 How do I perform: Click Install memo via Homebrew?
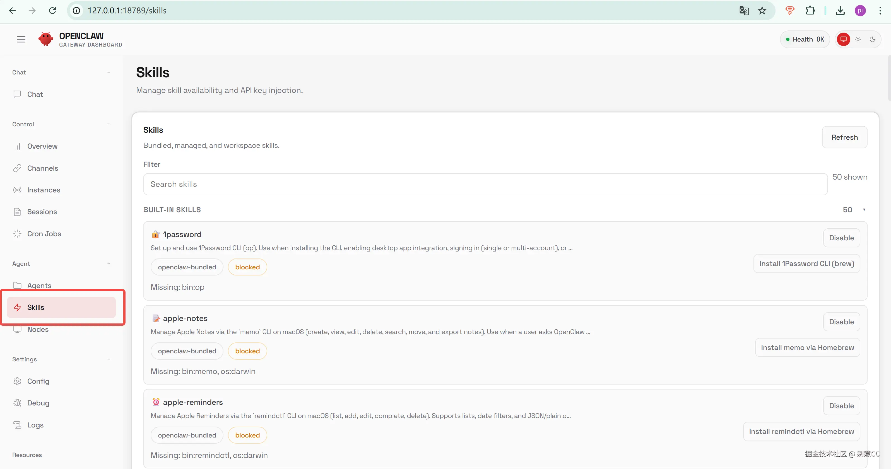pyautogui.click(x=807, y=347)
